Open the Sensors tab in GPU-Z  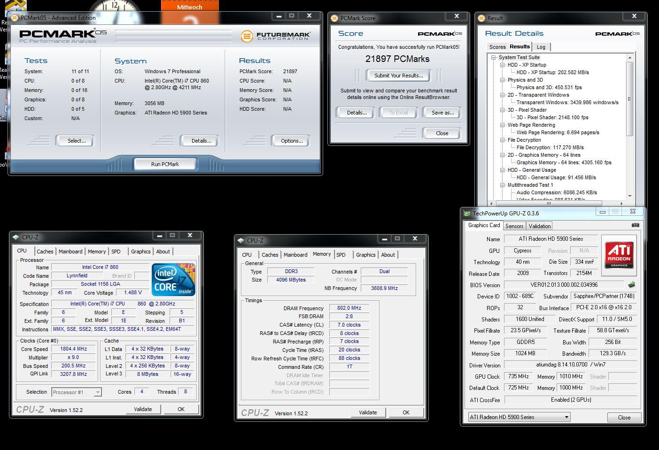[514, 226]
